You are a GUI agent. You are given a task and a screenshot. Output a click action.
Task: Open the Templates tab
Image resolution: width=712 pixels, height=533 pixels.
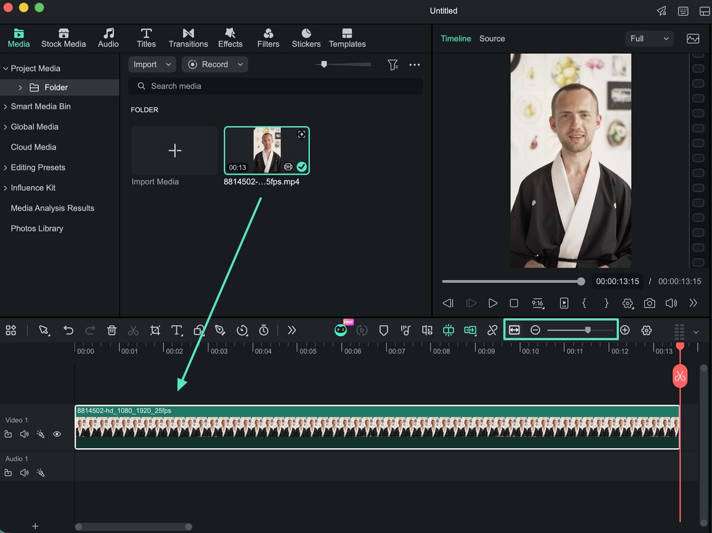pos(347,38)
